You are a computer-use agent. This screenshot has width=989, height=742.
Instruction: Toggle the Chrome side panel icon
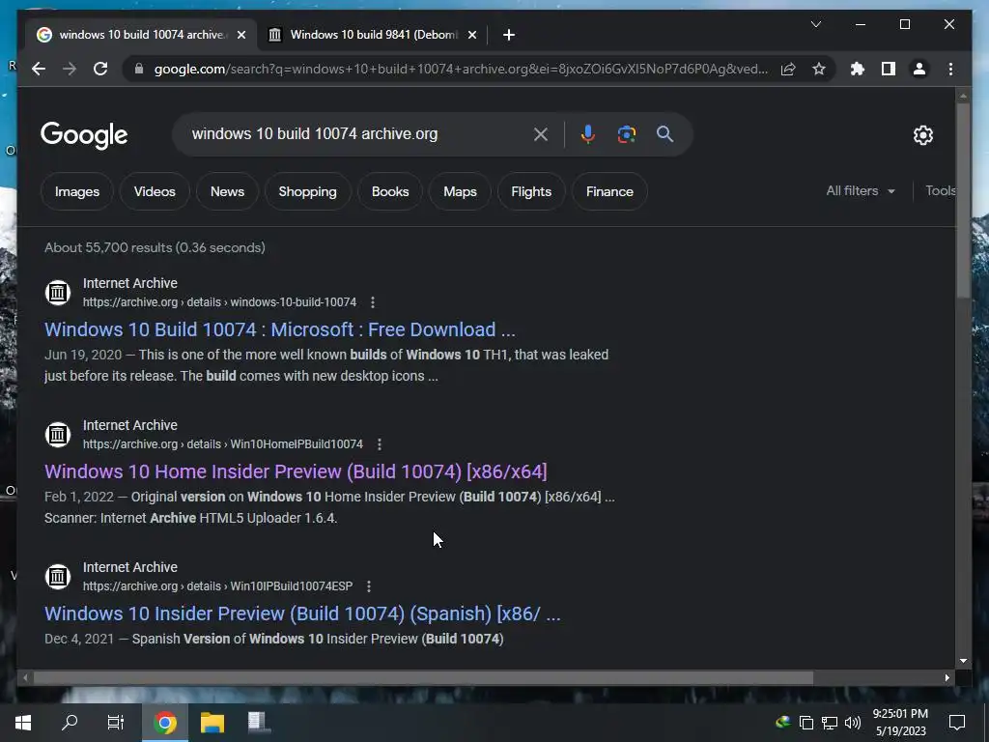889,69
